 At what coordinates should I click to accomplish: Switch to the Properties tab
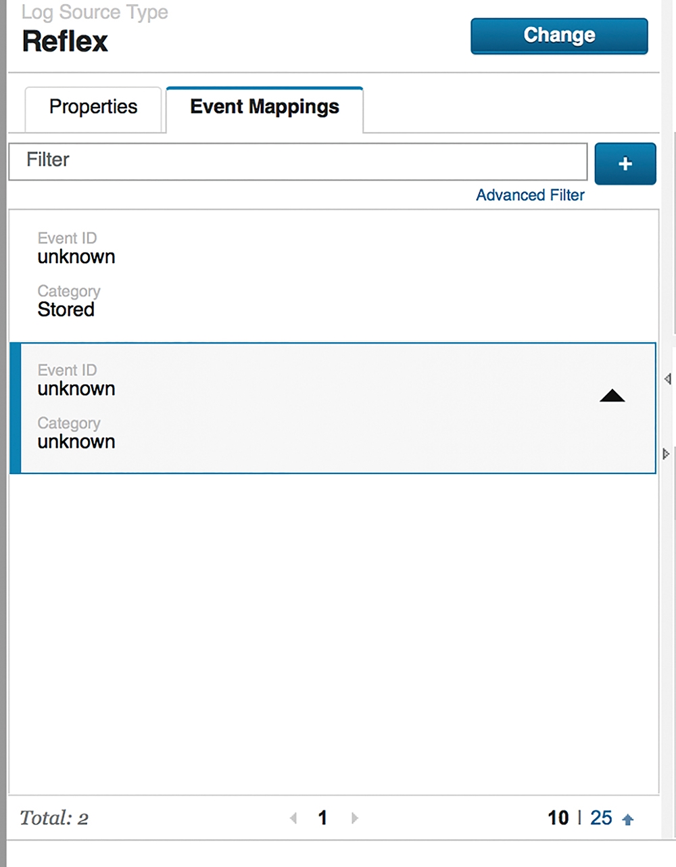pos(93,109)
